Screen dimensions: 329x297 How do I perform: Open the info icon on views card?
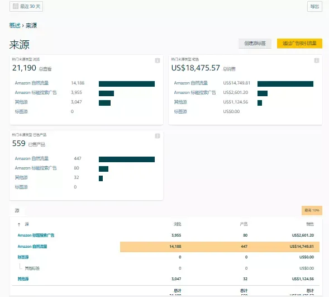[x=158, y=60]
